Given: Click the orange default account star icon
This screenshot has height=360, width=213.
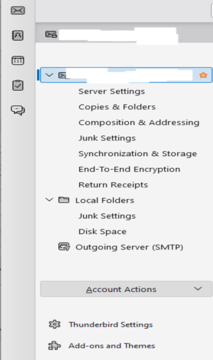Looking at the screenshot, I should (203, 75).
